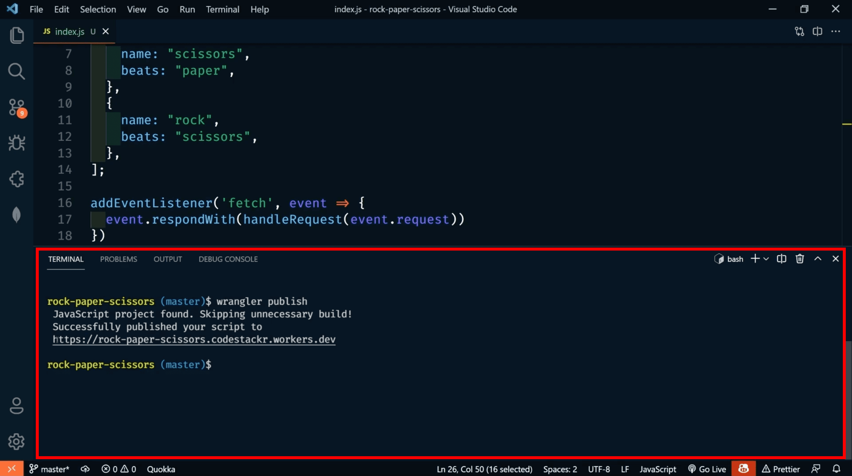
Task: Click the empty terminal prompt line
Action: pos(129,365)
